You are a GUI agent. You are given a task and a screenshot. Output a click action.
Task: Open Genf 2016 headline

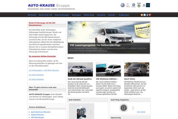point(130,79)
